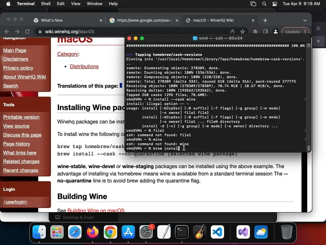The image size is (326, 245).
Task: Open Chrome extensions puzzle icon
Action: [255, 32]
